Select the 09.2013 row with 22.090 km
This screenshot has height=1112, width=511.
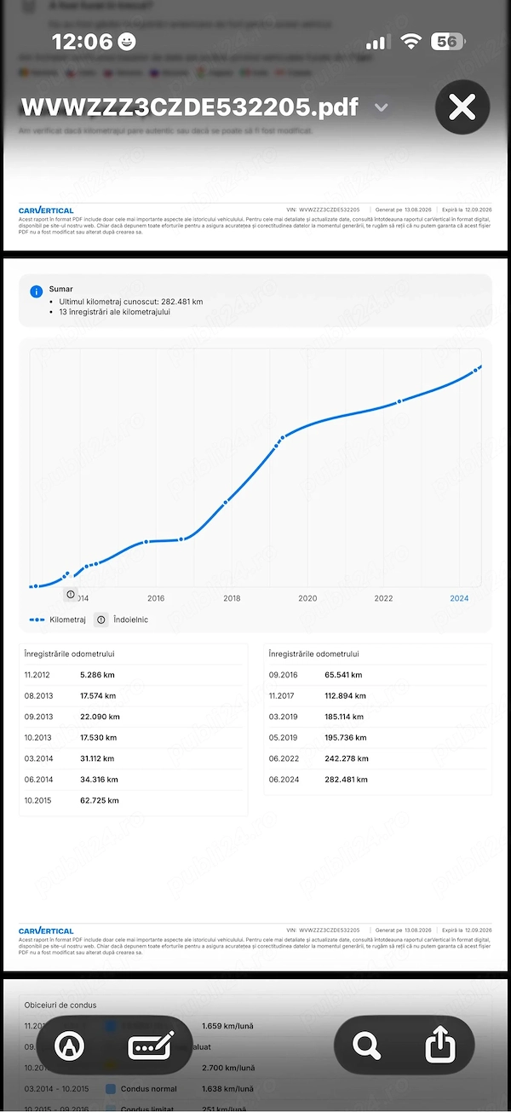point(134,717)
